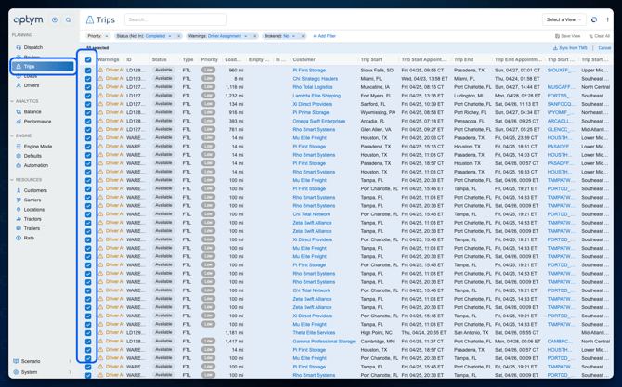622x387 pixels.
Task: Open the Select a View dropdown
Action: (x=564, y=19)
